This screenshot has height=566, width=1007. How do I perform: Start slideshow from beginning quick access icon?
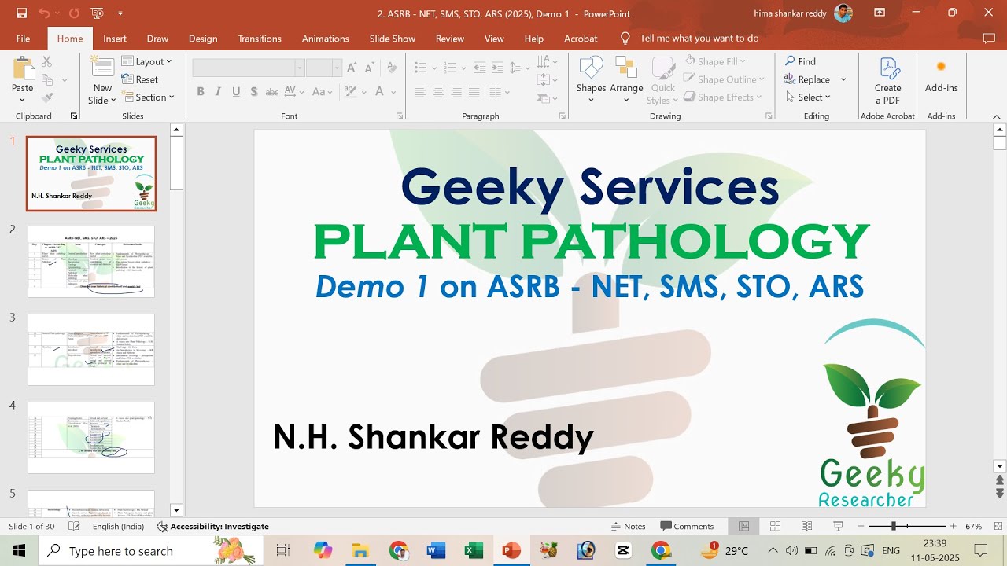pyautogui.click(x=98, y=13)
